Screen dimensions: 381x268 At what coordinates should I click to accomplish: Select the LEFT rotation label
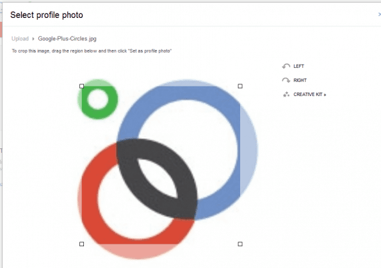pyautogui.click(x=298, y=66)
